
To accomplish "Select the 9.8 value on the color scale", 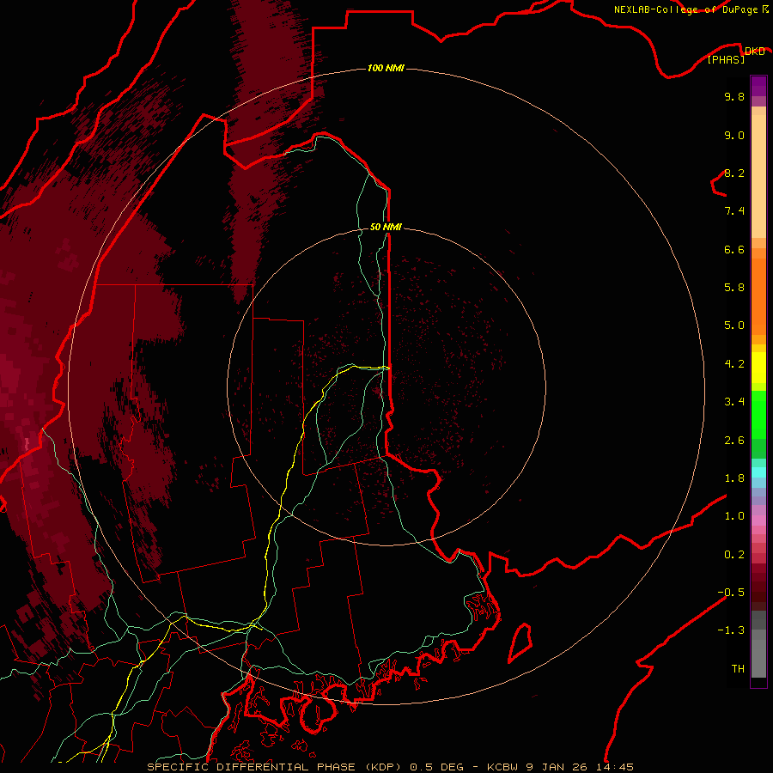I will point(734,96).
